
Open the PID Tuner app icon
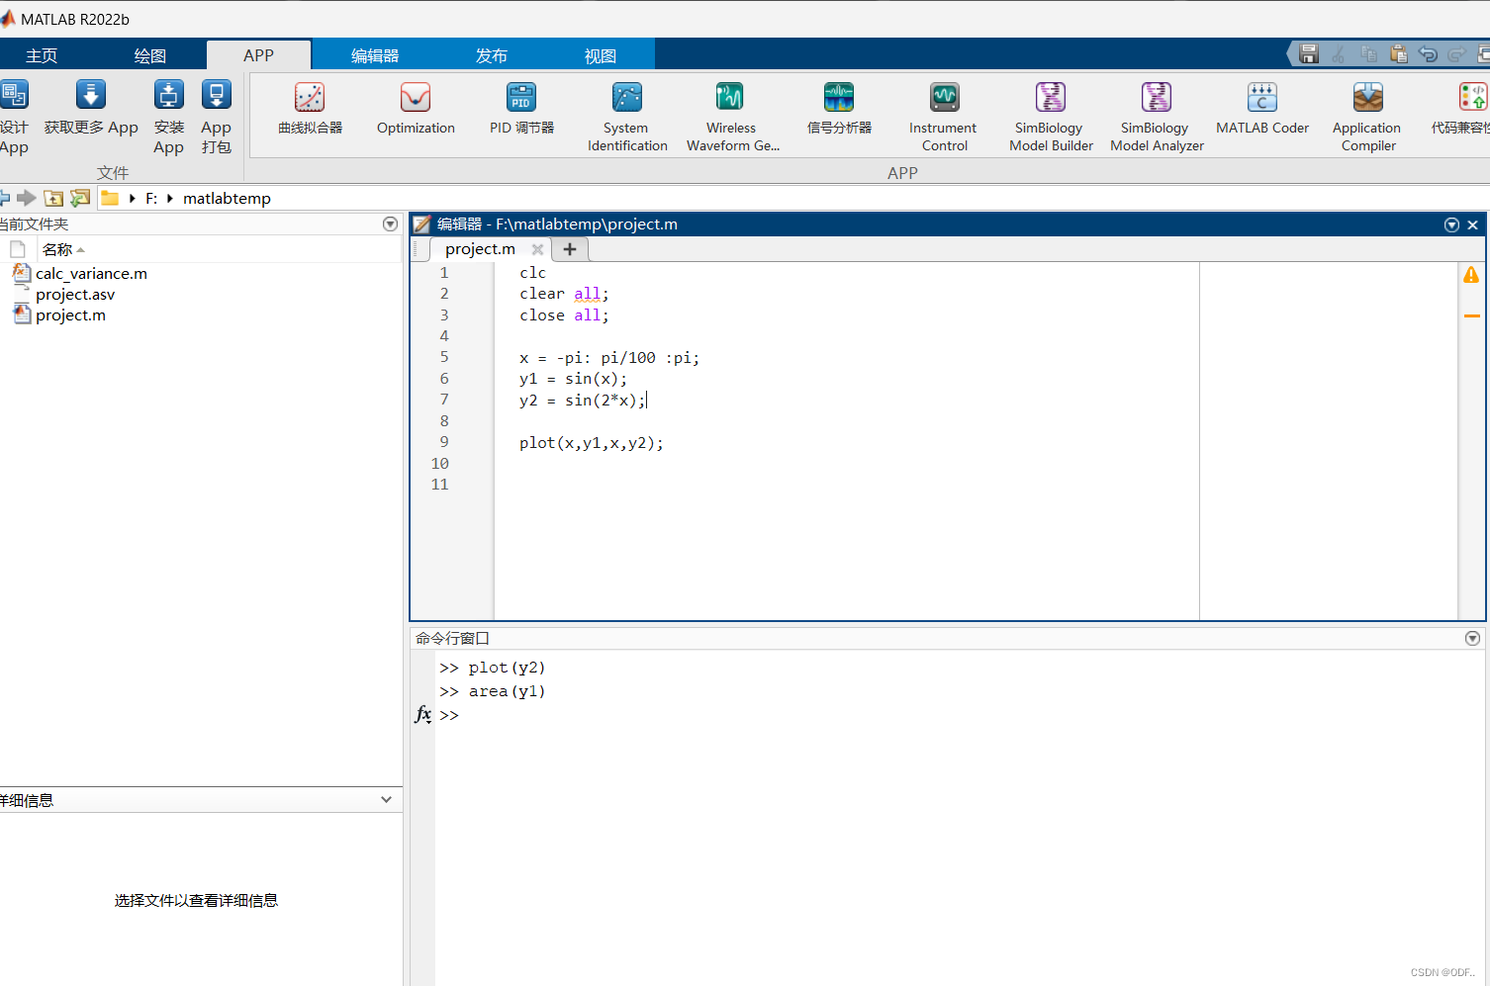[x=521, y=98]
